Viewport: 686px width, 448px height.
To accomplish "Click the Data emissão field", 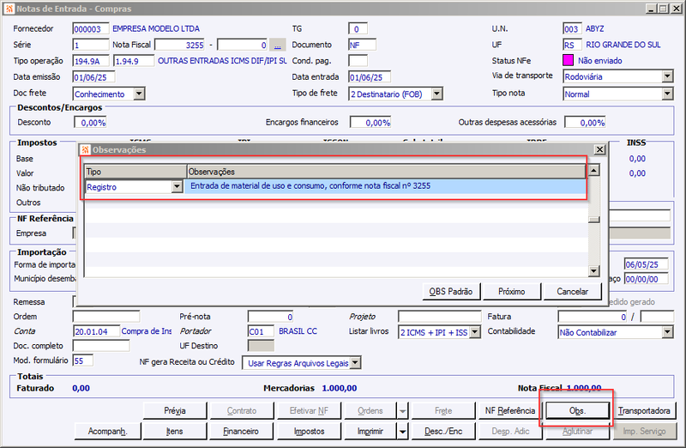I will click(93, 77).
